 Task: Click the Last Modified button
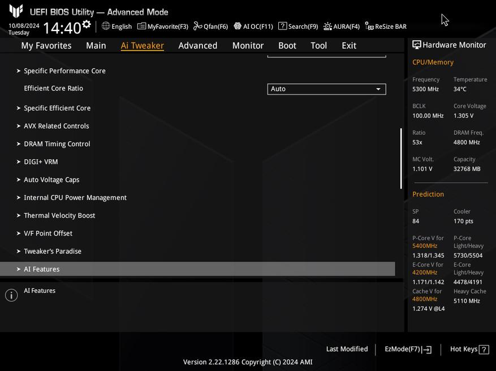tap(347, 349)
